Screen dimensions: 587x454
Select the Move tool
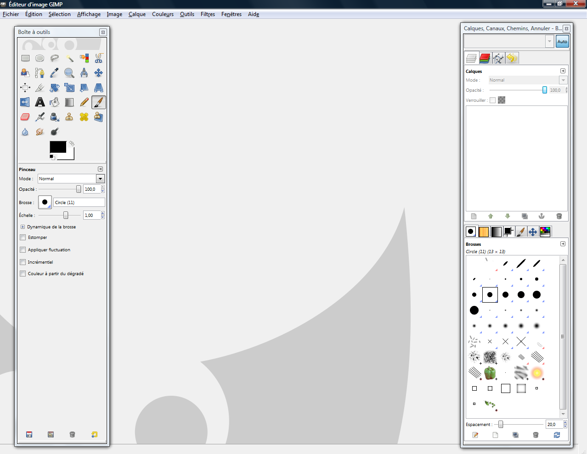pyautogui.click(x=98, y=73)
